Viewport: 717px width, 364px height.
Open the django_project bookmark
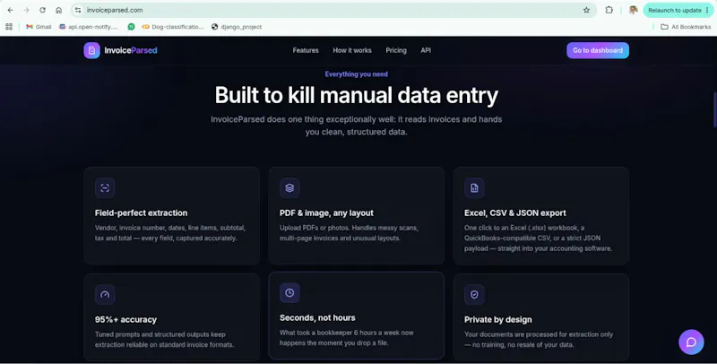tap(237, 27)
